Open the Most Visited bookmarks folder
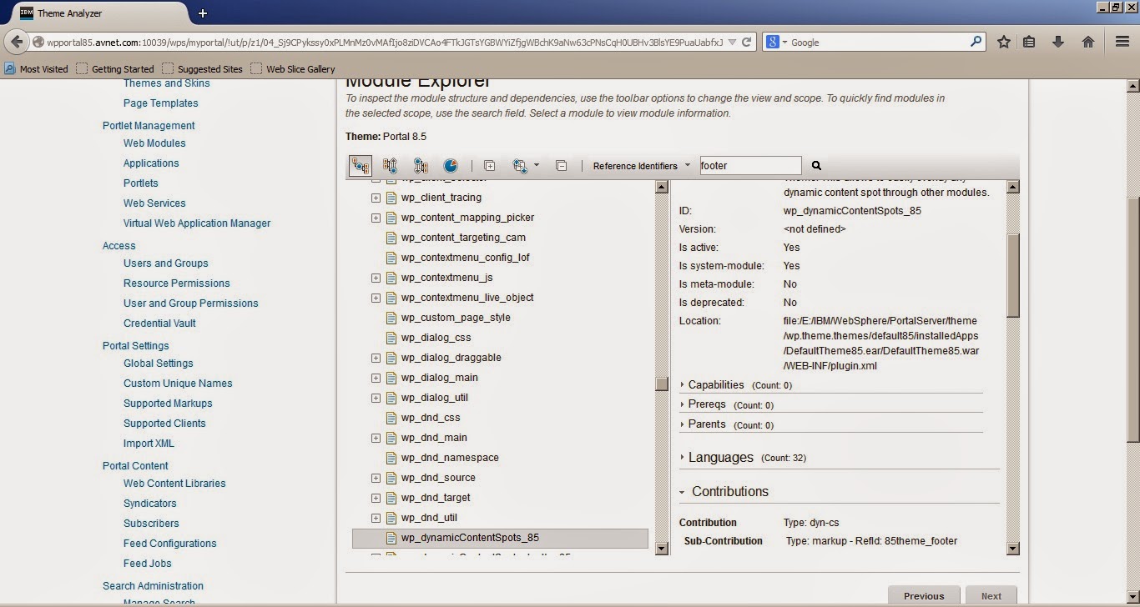This screenshot has width=1140, height=607. click(37, 69)
